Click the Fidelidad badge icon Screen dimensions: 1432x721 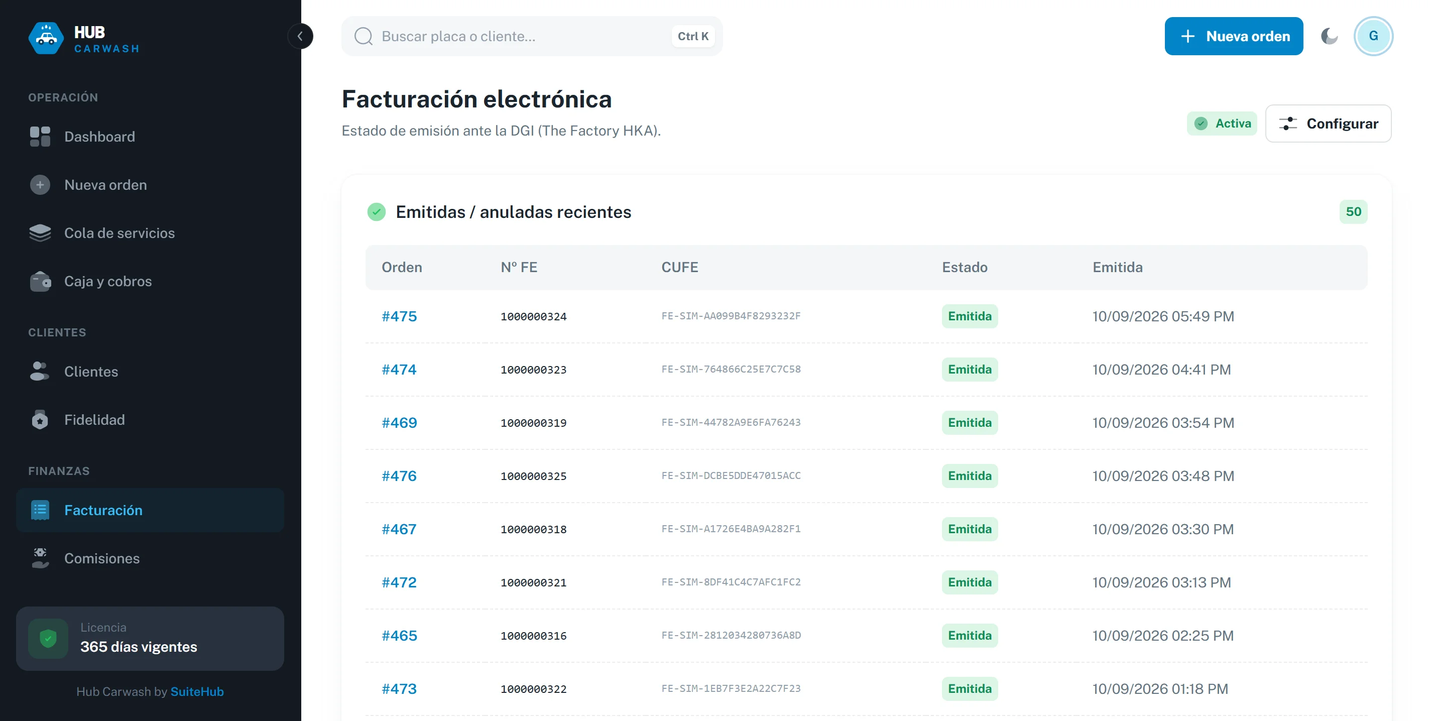(x=40, y=420)
